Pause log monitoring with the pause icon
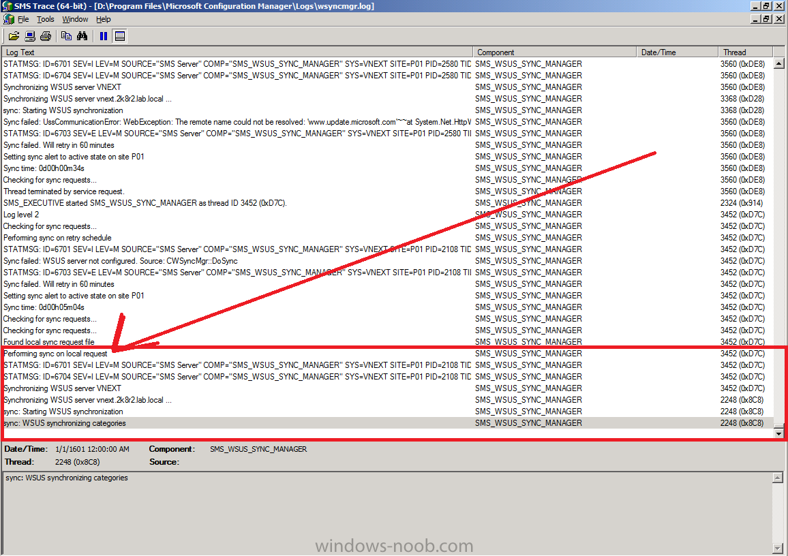788x556 pixels. click(104, 36)
